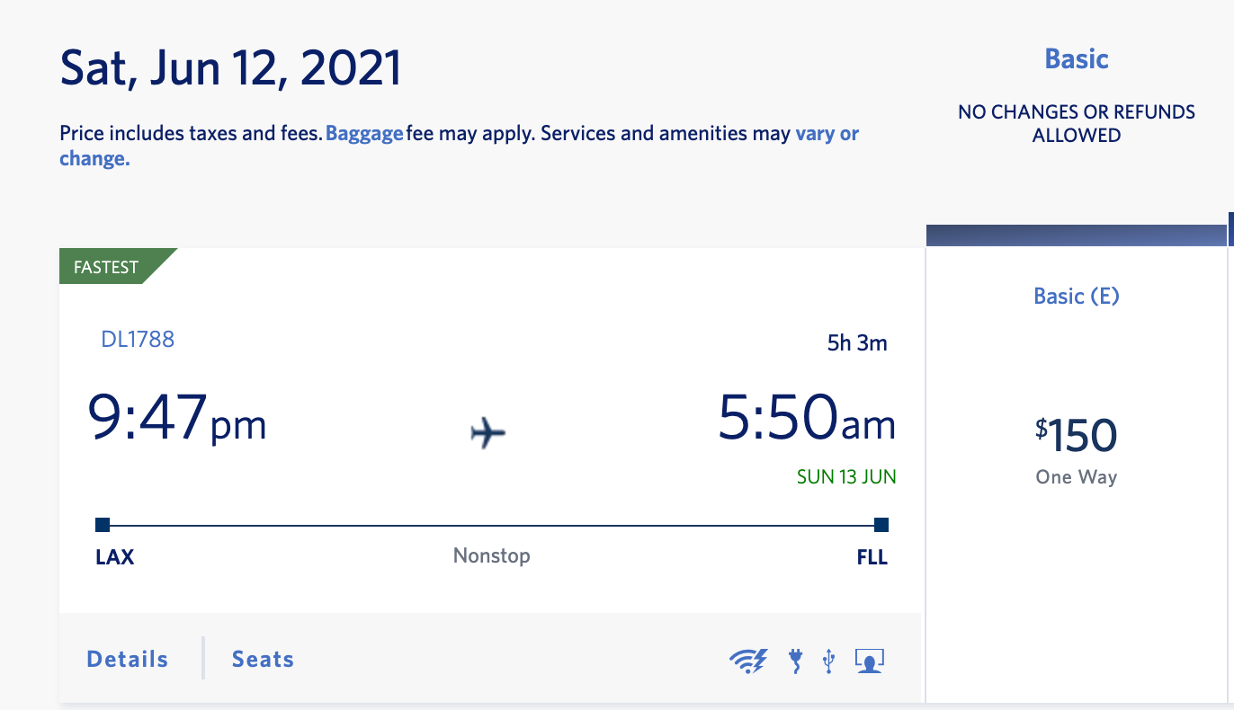Click the FASTEST flight badge

click(106, 267)
